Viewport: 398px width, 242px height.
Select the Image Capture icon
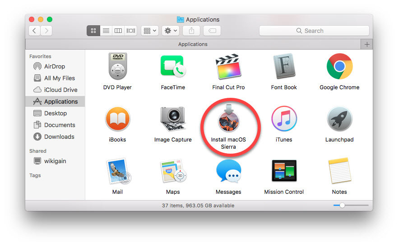tap(173, 119)
